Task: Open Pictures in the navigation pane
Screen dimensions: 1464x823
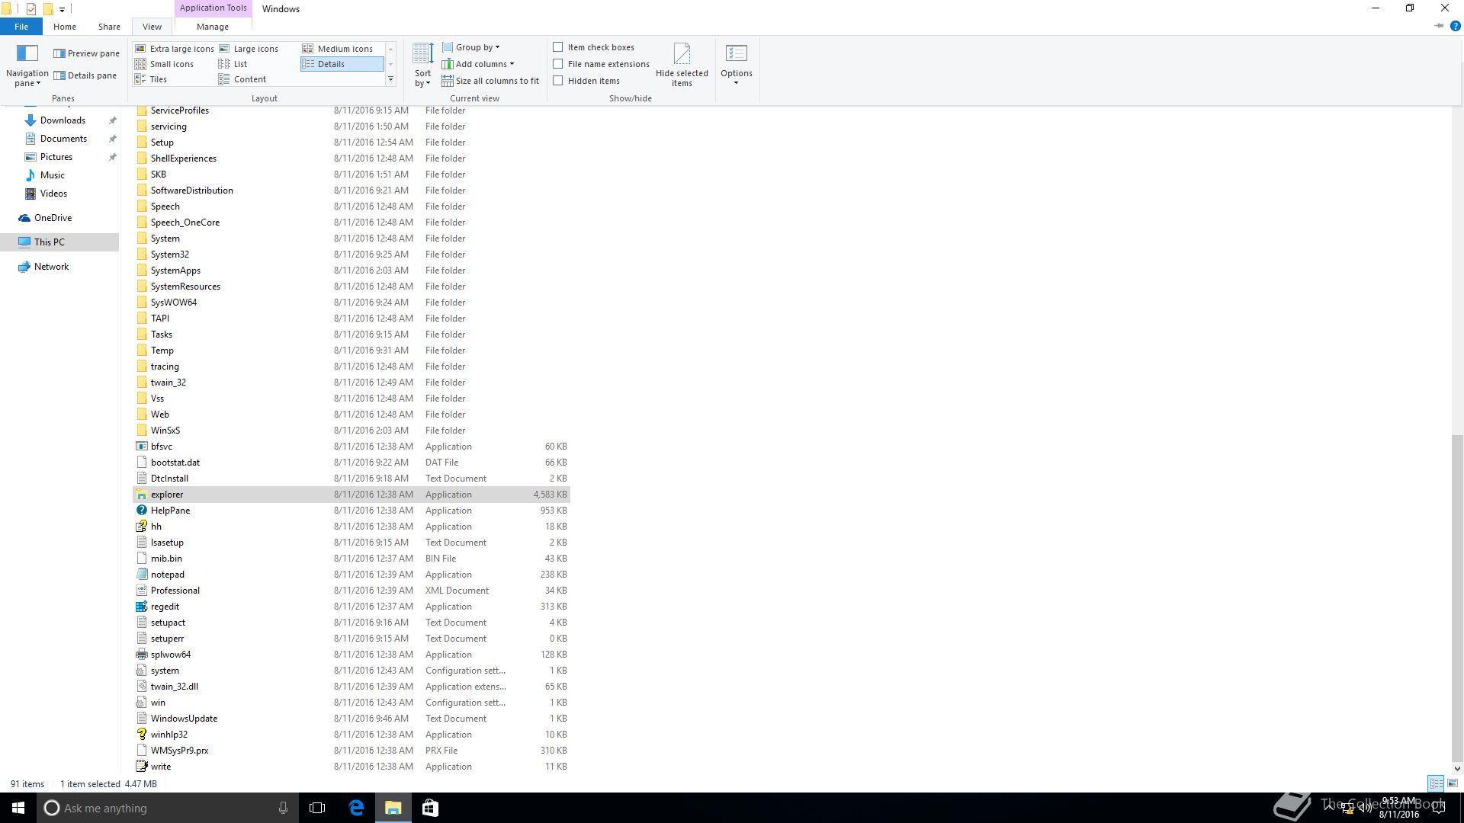Action: click(x=56, y=157)
